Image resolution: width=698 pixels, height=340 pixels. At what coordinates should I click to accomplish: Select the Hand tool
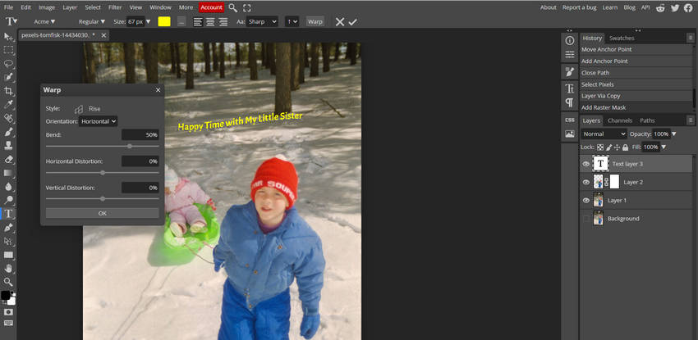coord(8,268)
